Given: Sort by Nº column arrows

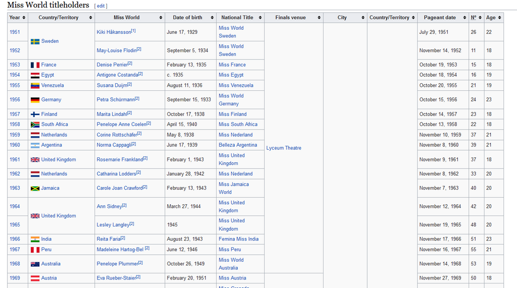Looking at the screenshot, I should pyautogui.click(x=480, y=18).
